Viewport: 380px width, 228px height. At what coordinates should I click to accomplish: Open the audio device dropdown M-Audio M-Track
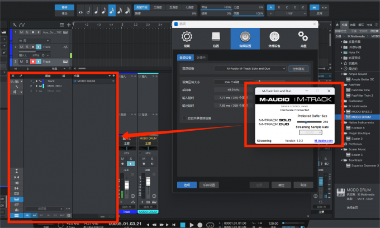click(x=250, y=69)
